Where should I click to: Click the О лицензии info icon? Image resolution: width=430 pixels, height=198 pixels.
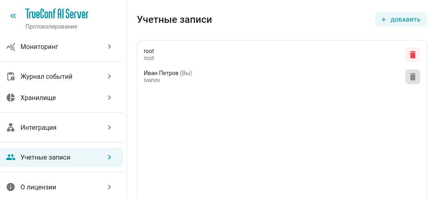point(11,187)
